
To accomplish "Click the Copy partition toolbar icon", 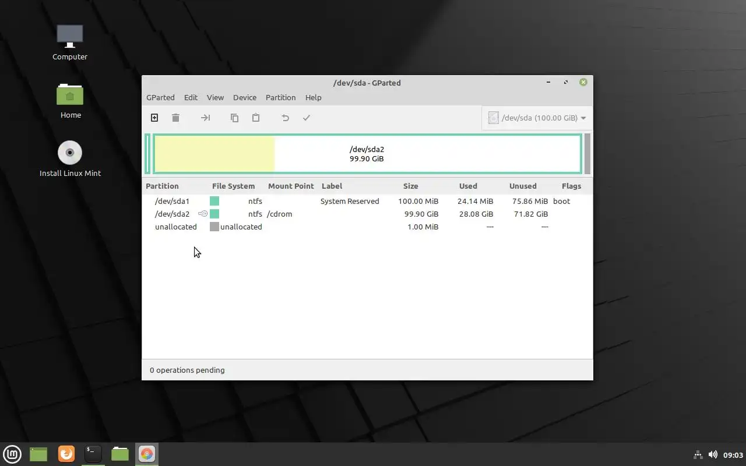I will coord(234,118).
